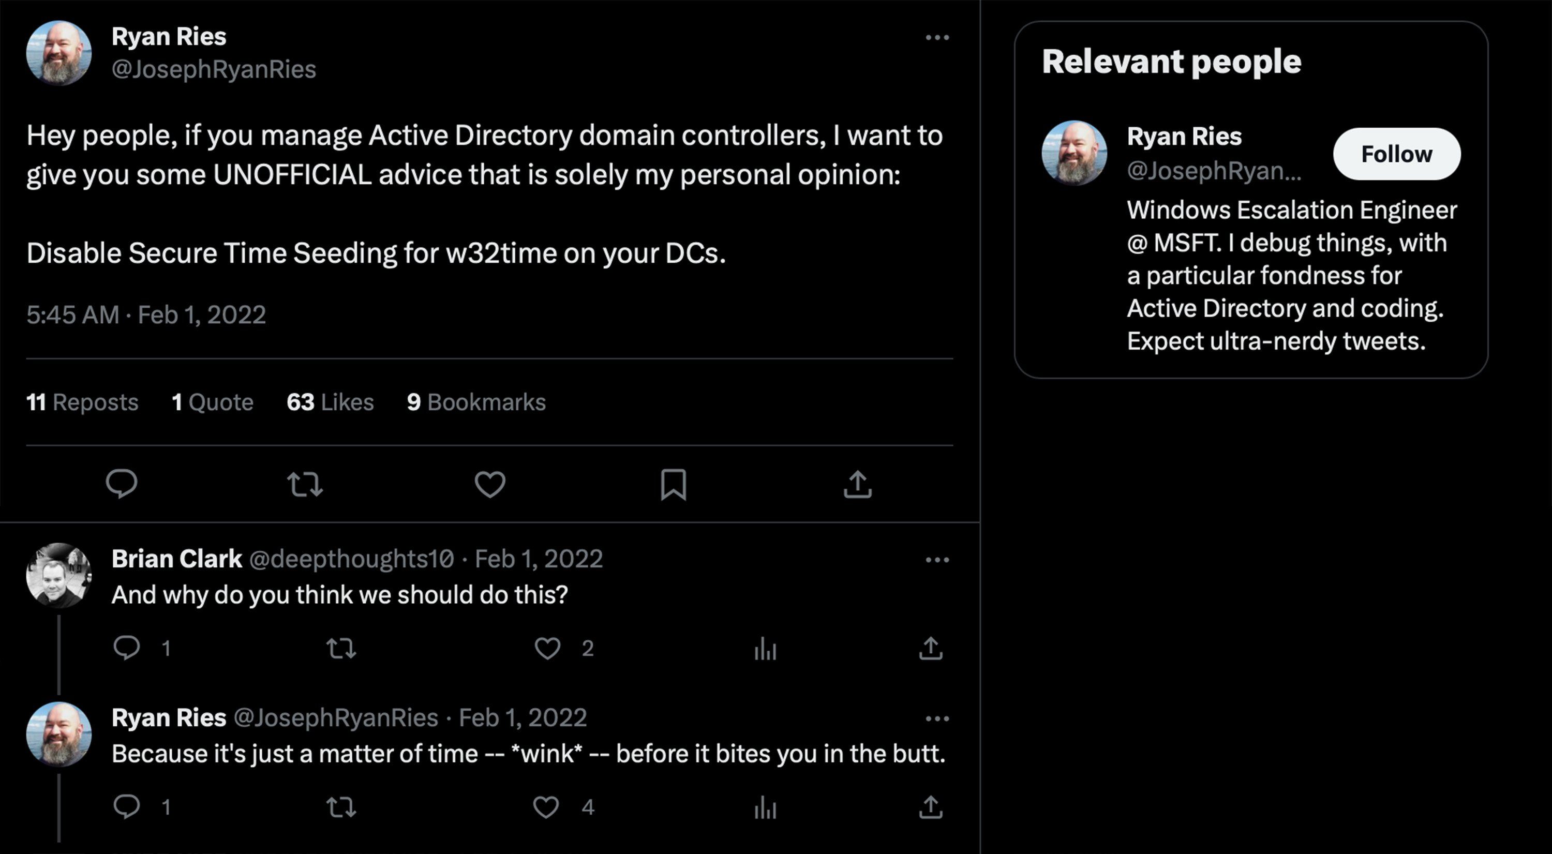Viewport: 1552px width, 854px height.
Task: Follow Ryan Ries in Relevant people
Action: [x=1397, y=154]
